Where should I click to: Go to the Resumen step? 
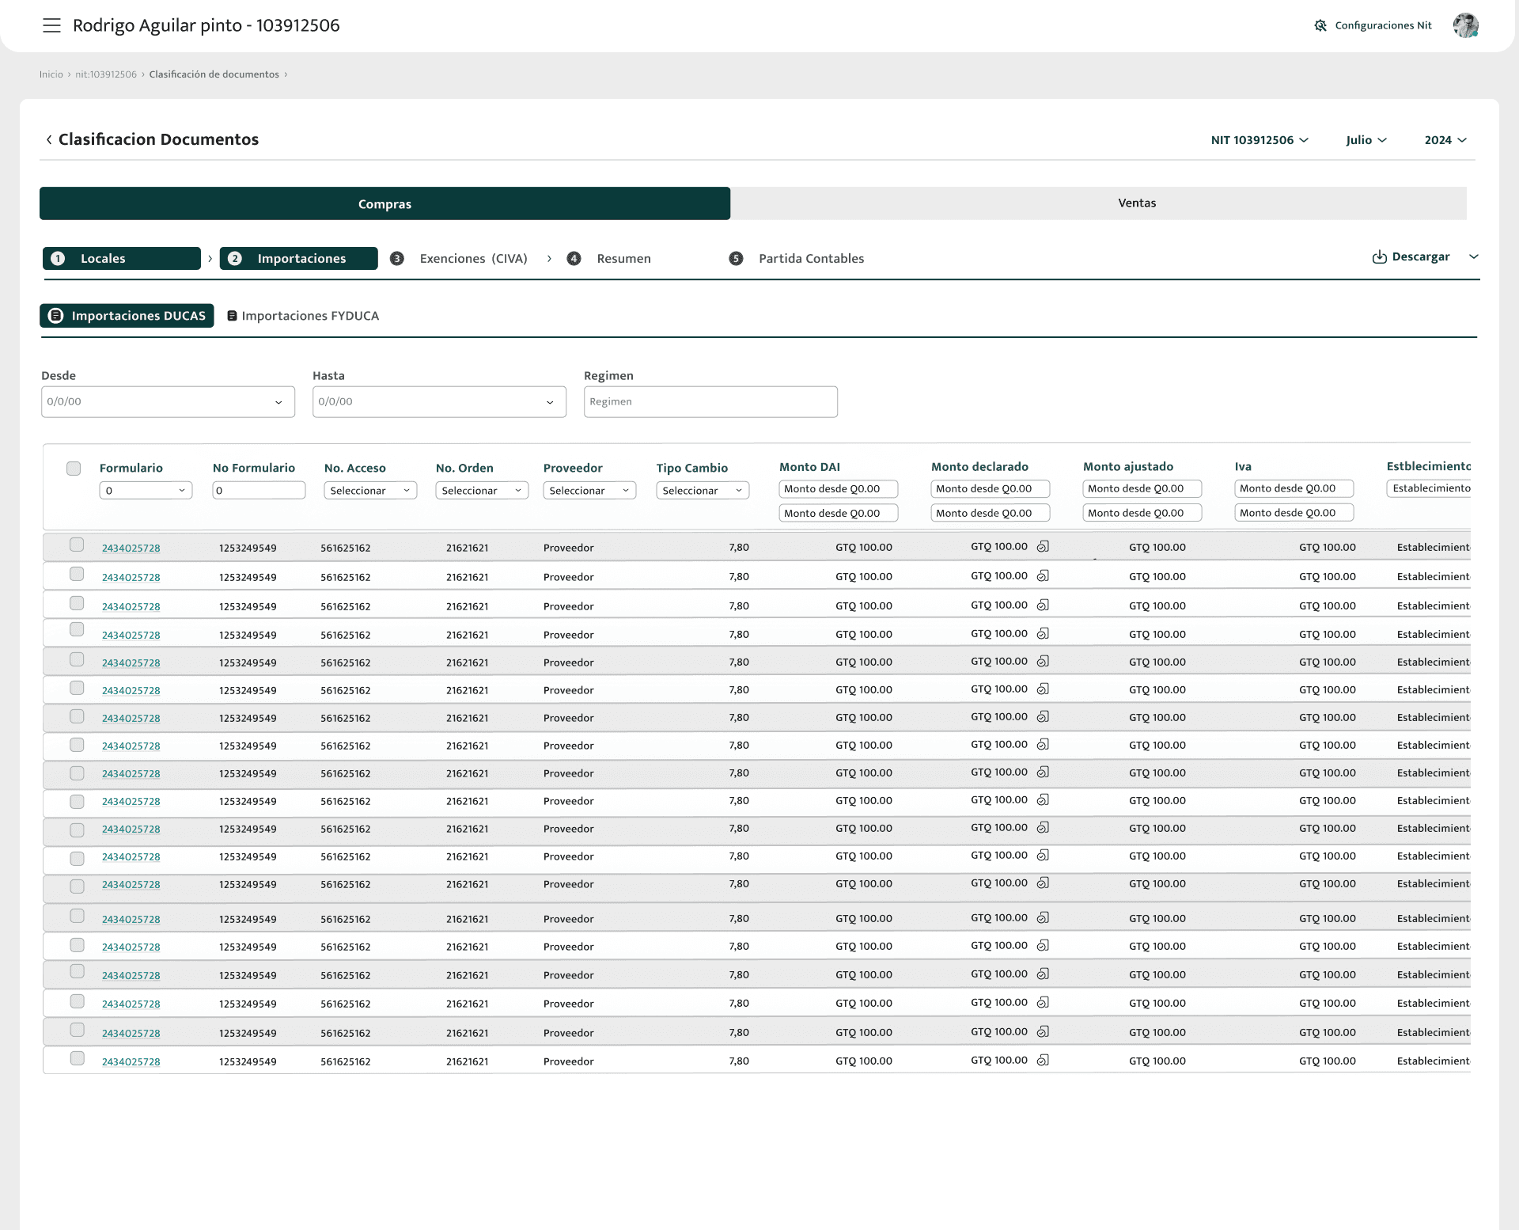[x=623, y=259]
